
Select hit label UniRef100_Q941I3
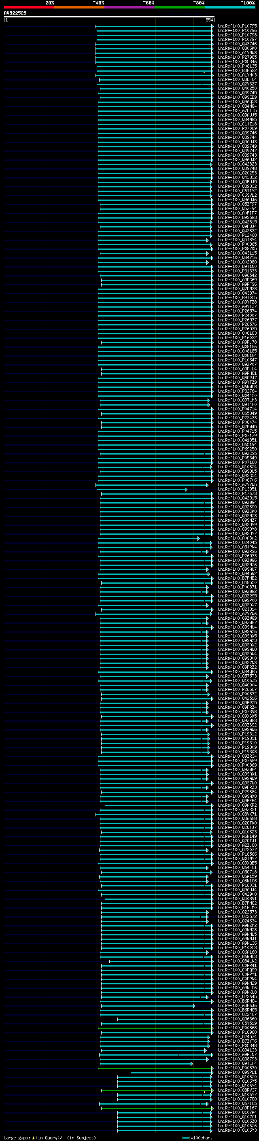coord(237,1050)
